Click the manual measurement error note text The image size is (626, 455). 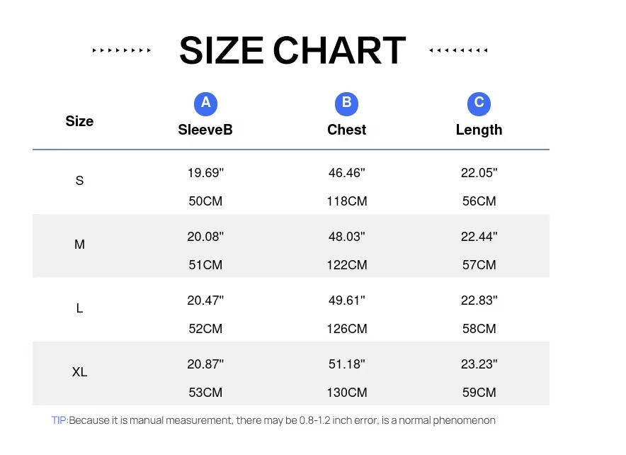point(282,420)
